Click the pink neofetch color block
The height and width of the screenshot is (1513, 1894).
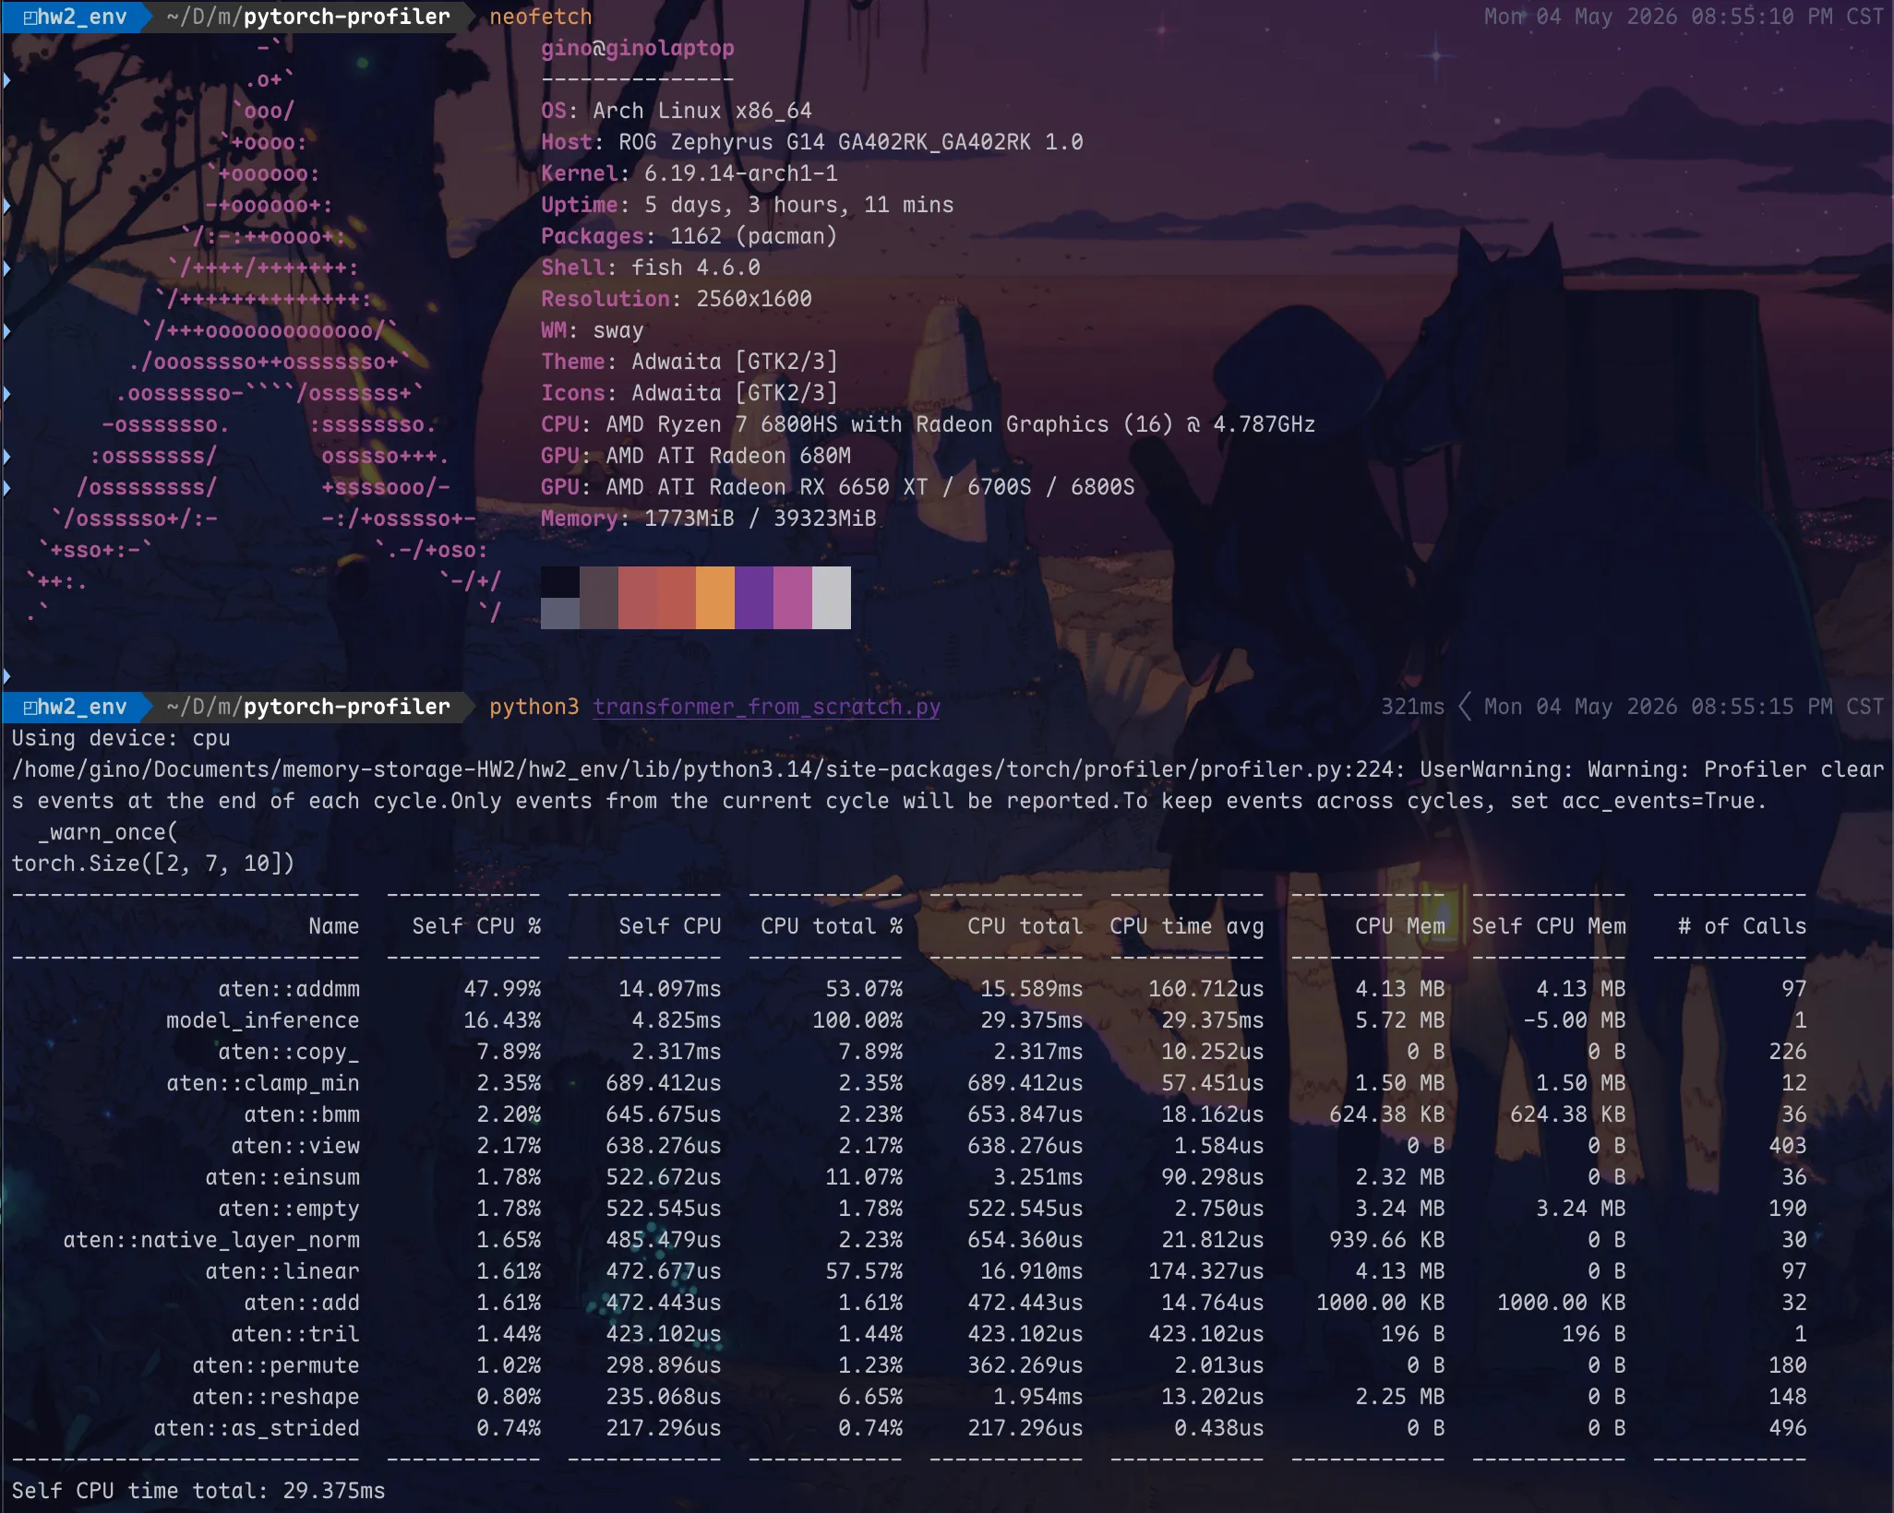coord(793,598)
